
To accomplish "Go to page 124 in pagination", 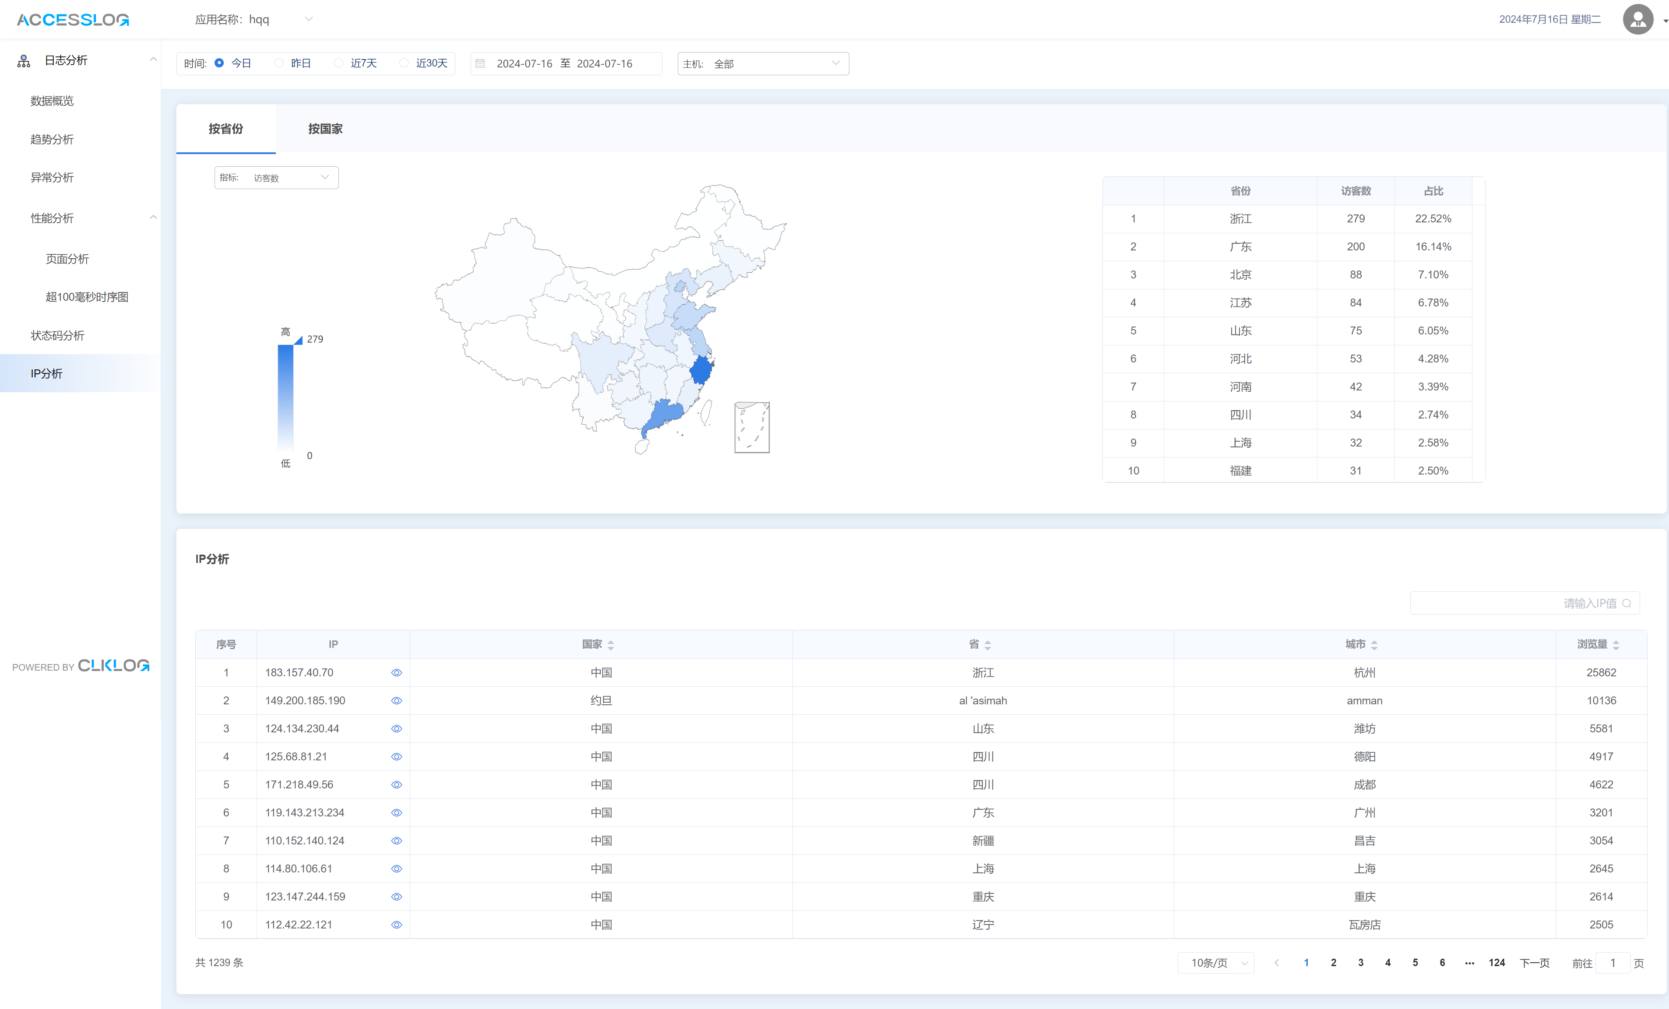I will (x=1496, y=962).
